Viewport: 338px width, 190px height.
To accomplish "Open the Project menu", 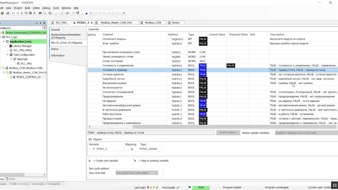I will point(18,8).
